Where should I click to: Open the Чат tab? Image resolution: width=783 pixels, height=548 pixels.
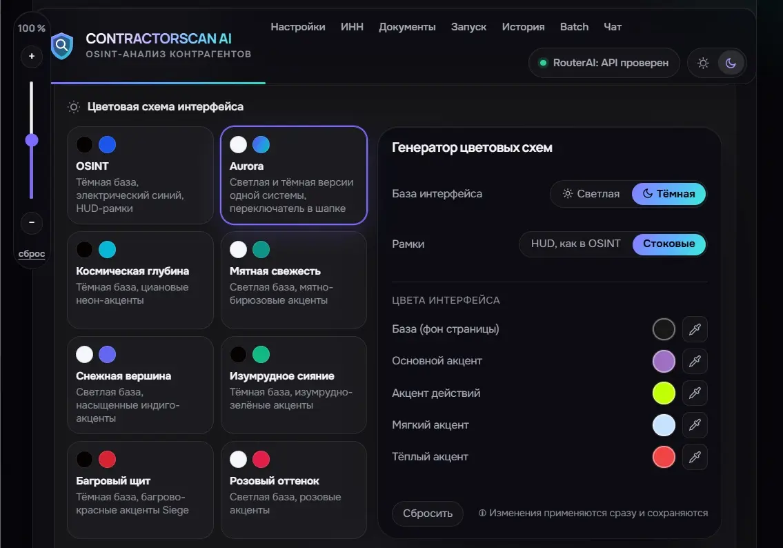point(613,27)
